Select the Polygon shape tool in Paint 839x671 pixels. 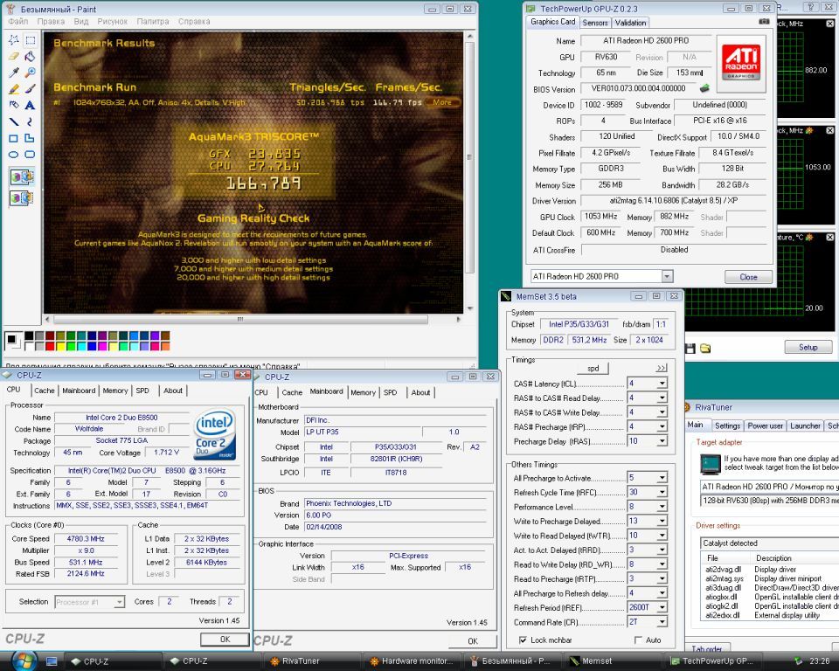pyautogui.click(x=31, y=138)
